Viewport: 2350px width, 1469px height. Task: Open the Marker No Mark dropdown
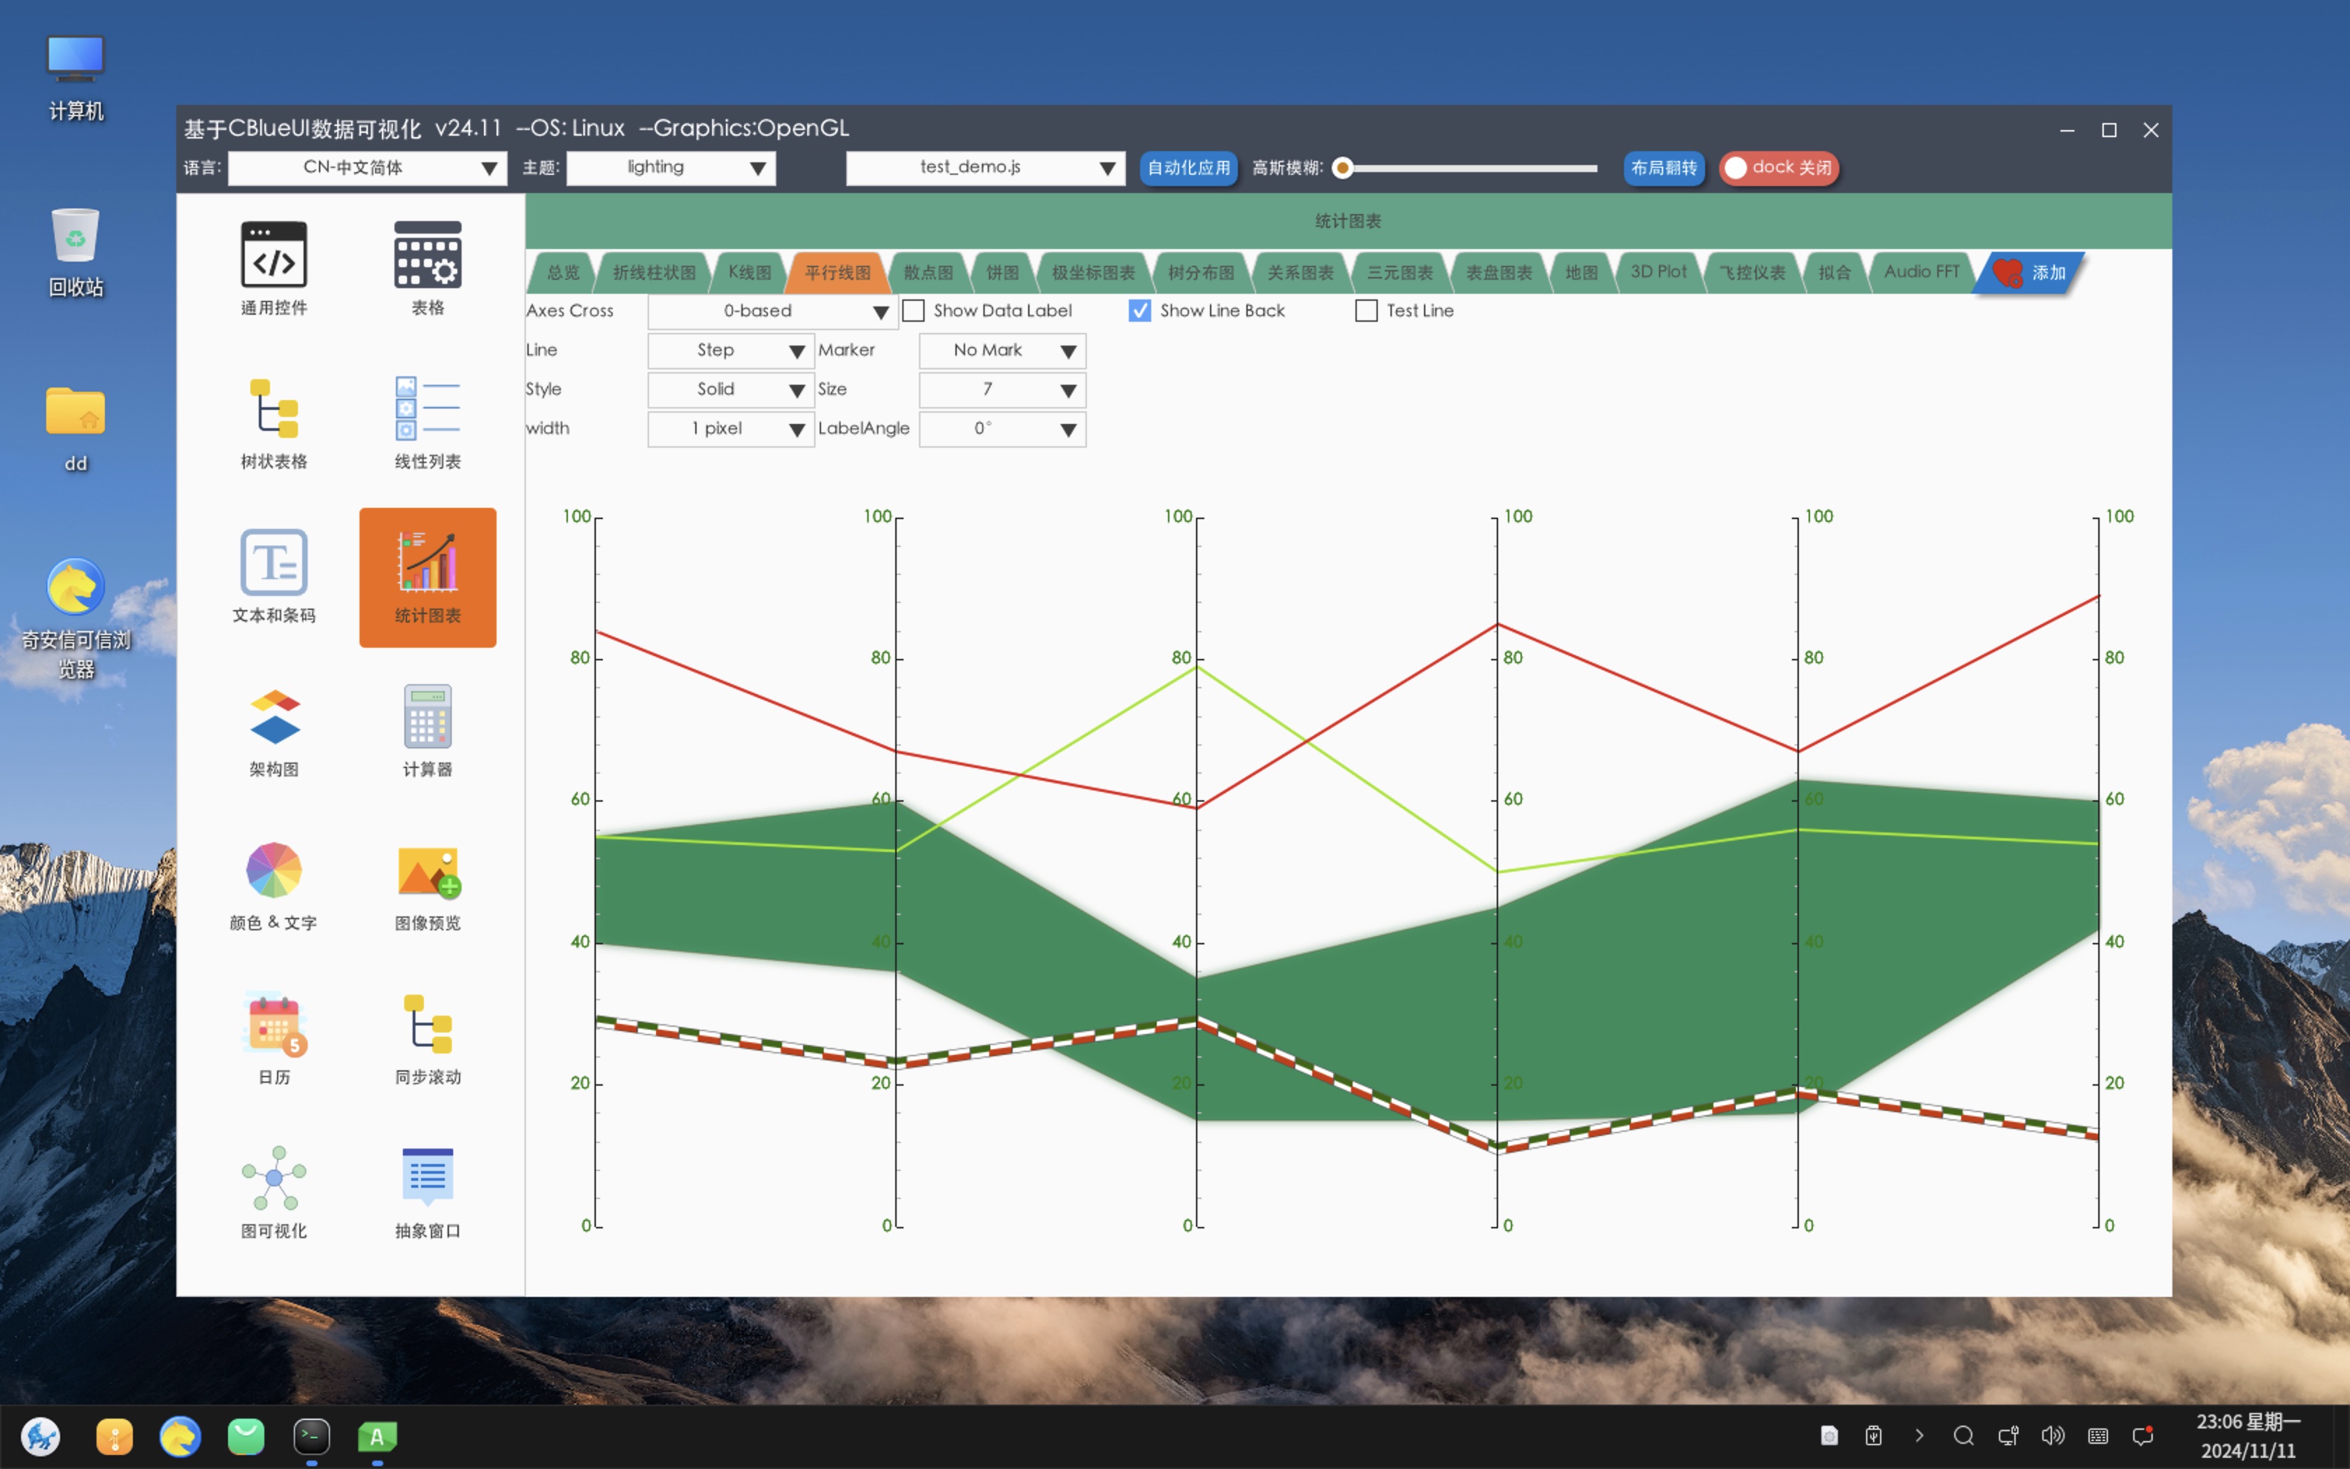coord(1001,350)
